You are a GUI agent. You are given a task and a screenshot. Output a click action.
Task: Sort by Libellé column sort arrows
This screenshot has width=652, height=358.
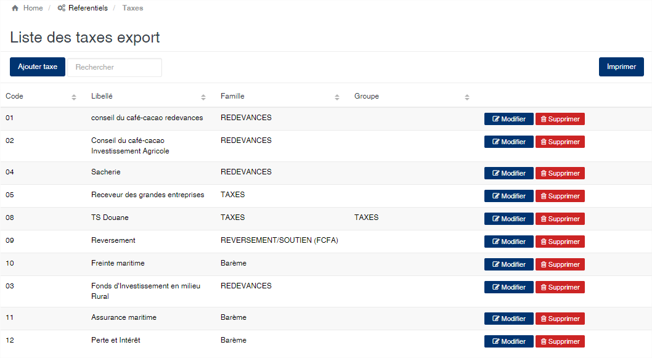(203, 97)
